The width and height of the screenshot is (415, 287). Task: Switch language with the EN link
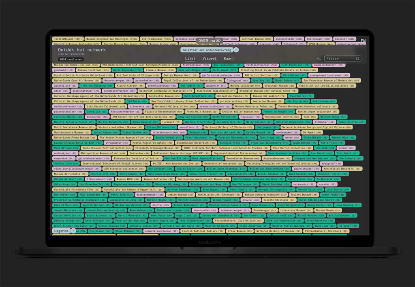tap(363, 41)
